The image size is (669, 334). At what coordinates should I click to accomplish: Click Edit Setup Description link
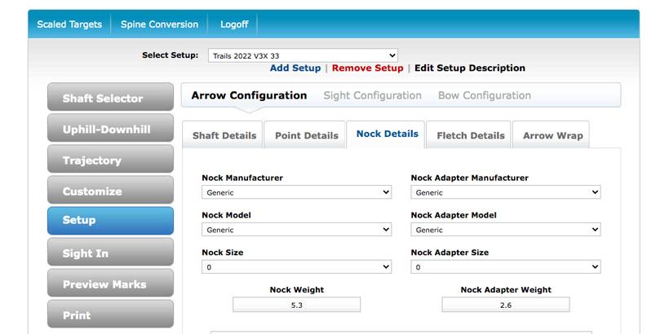[x=469, y=68]
